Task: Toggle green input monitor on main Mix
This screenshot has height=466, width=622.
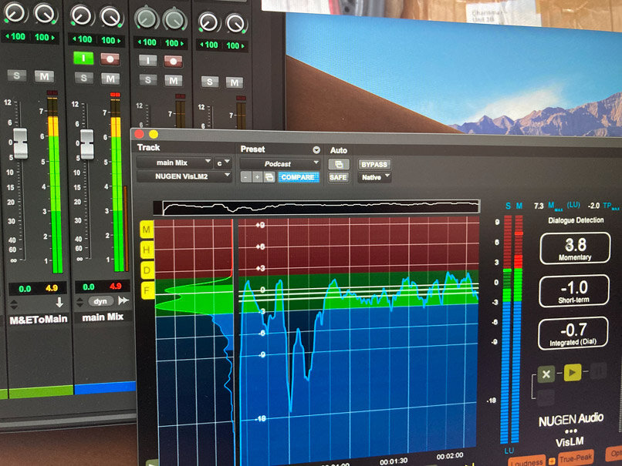Action: click(x=83, y=59)
